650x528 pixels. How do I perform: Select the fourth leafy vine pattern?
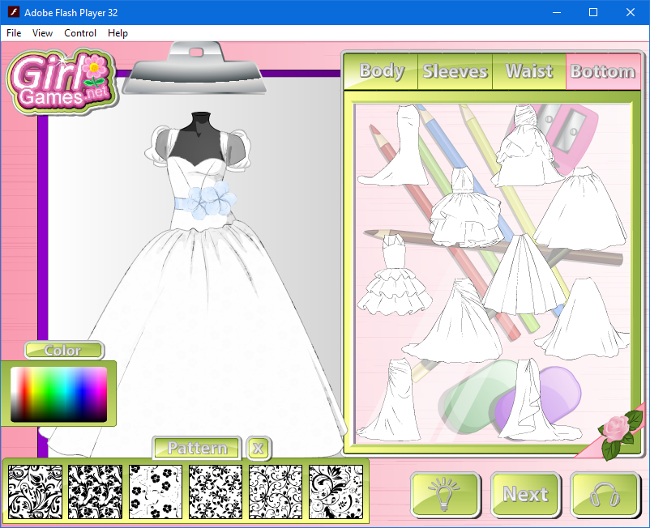[216, 492]
